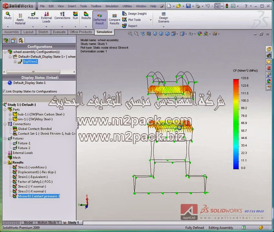This screenshot has height=232, width=274.
Task: Click the SolidWorks Resources home icon in the task pane
Action: (x=269, y=49)
